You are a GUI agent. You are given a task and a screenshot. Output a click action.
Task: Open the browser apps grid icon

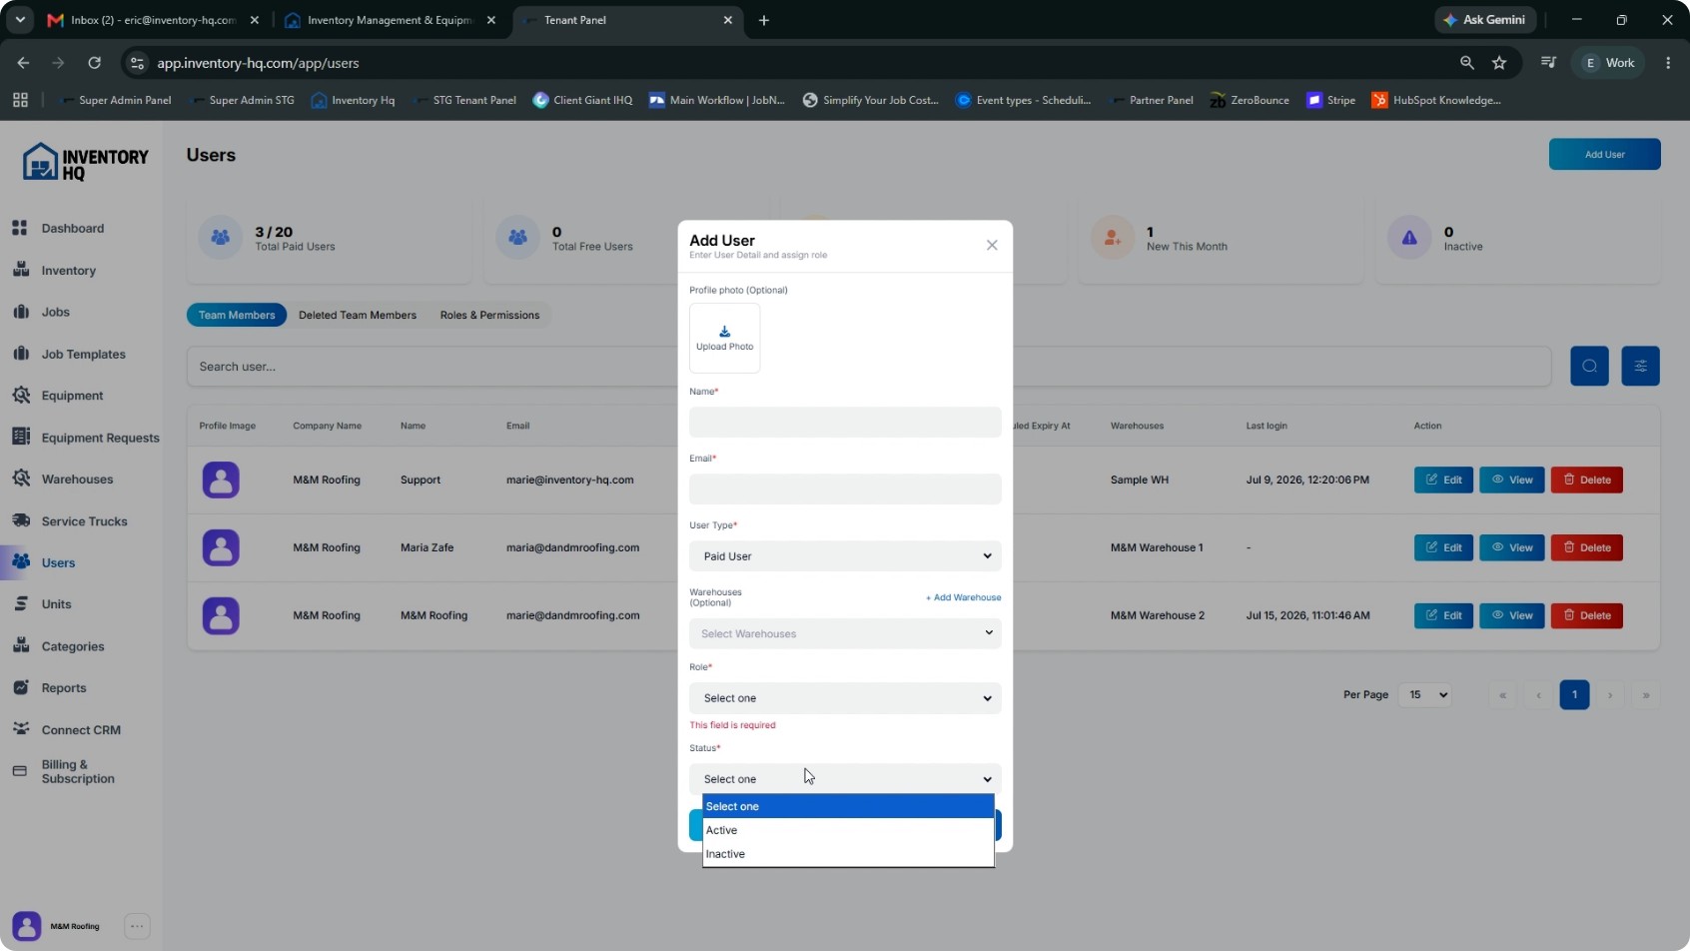click(20, 100)
